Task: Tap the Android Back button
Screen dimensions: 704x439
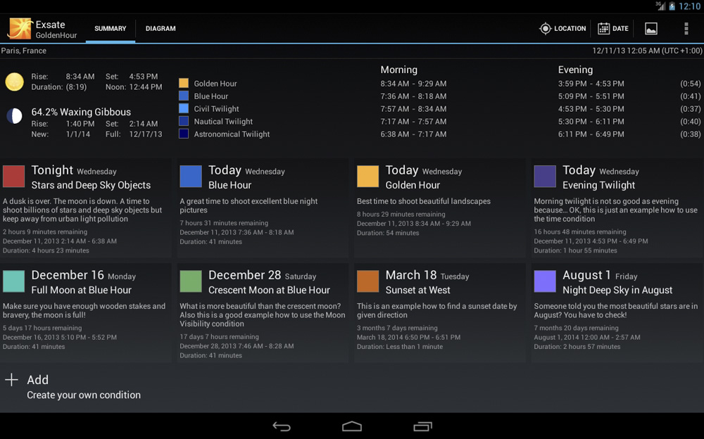Action: [282, 426]
